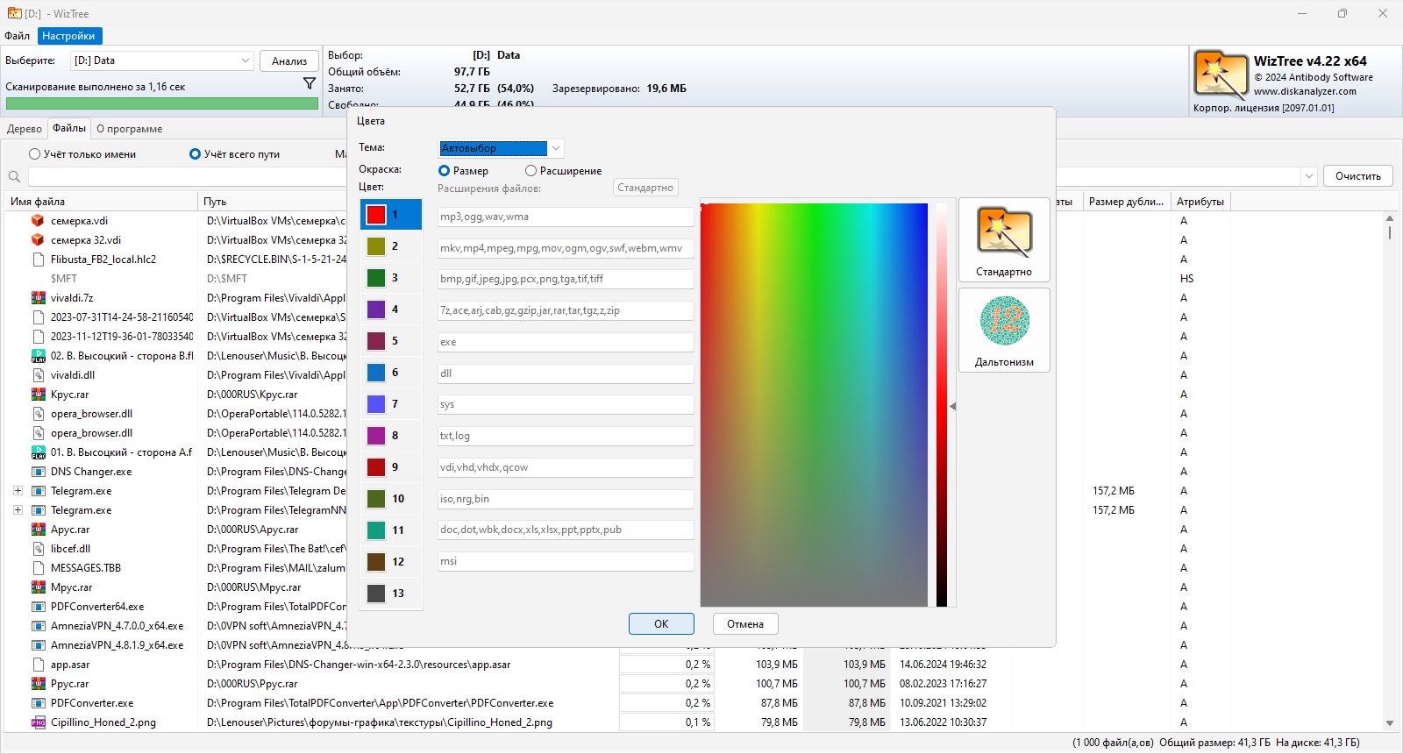Image resolution: width=1403 pixels, height=754 pixels.
Task: Open the Тема Автовыбор dropdown
Action: point(501,148)
